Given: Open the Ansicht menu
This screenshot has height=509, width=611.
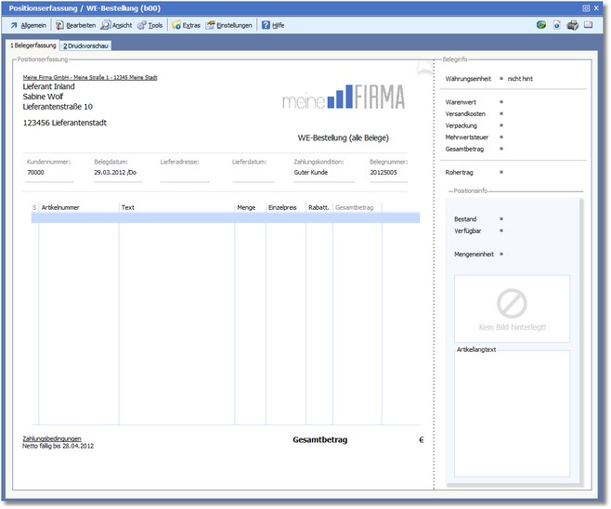Looking at the screenshot, I should 116,25.
